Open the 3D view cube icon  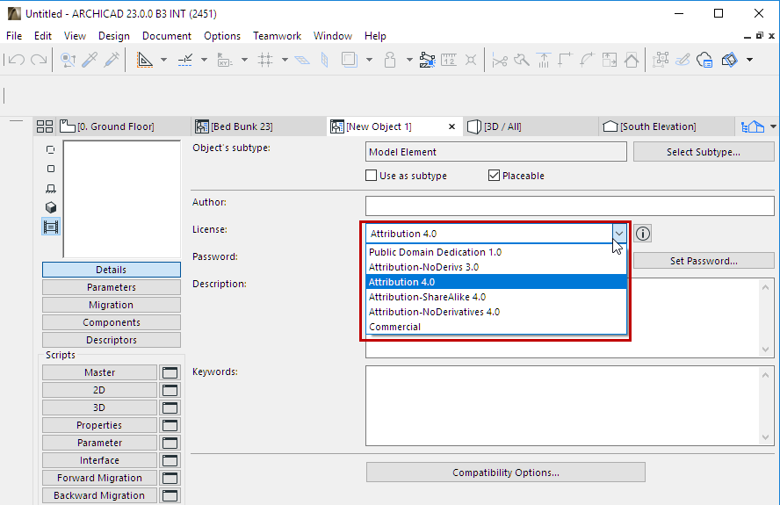[x=51, y=207]
